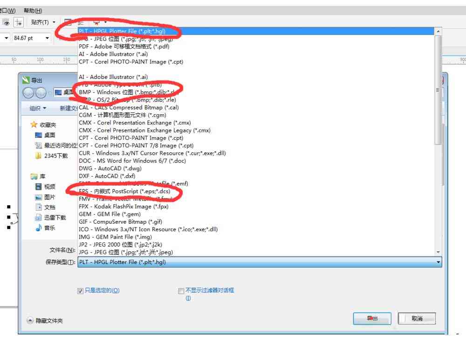Image resolution: width=466 pixels, height=359 pixels.
Task: Open the 84.67 pt font size dropdown
Action: coord(47,38)
